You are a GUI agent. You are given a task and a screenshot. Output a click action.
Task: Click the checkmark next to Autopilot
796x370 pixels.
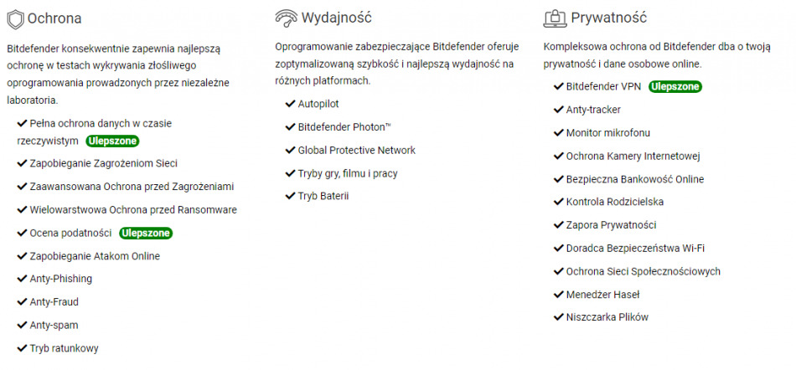coord(290,104)
